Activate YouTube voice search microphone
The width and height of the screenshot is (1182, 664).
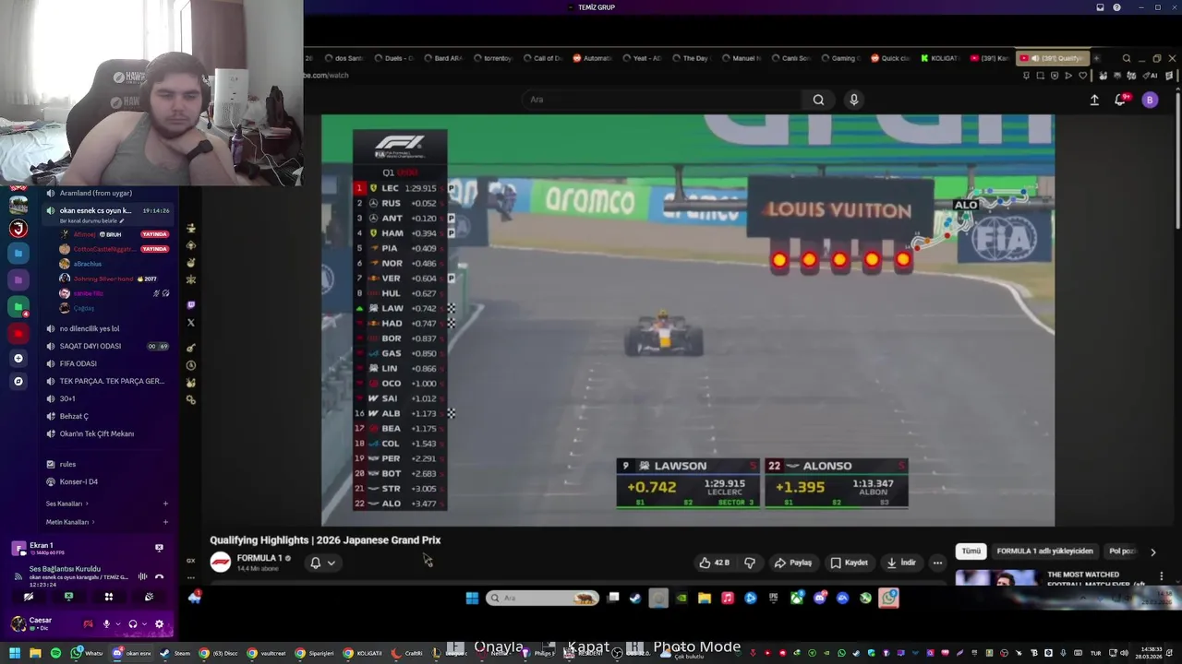click(854, 100)
